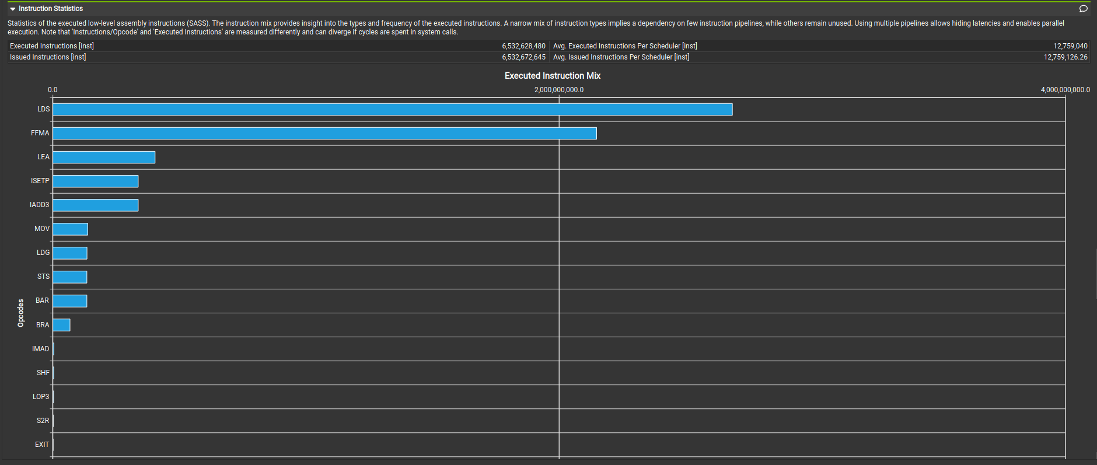This screenshot has width=1097, height=465.
Task: Click the STS opcode bar
Action: coord(70,277)
